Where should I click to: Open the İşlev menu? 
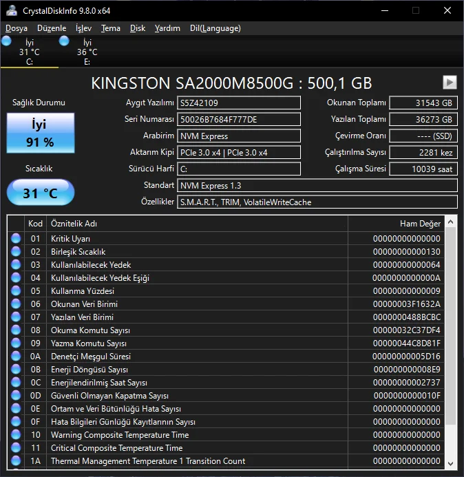click(84, 28)
